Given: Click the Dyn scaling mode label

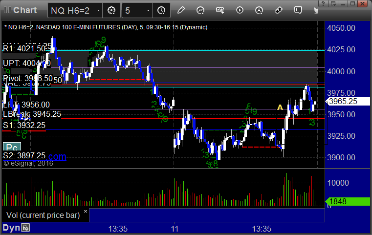Looking at the screenshot, I should pos(11,228).
